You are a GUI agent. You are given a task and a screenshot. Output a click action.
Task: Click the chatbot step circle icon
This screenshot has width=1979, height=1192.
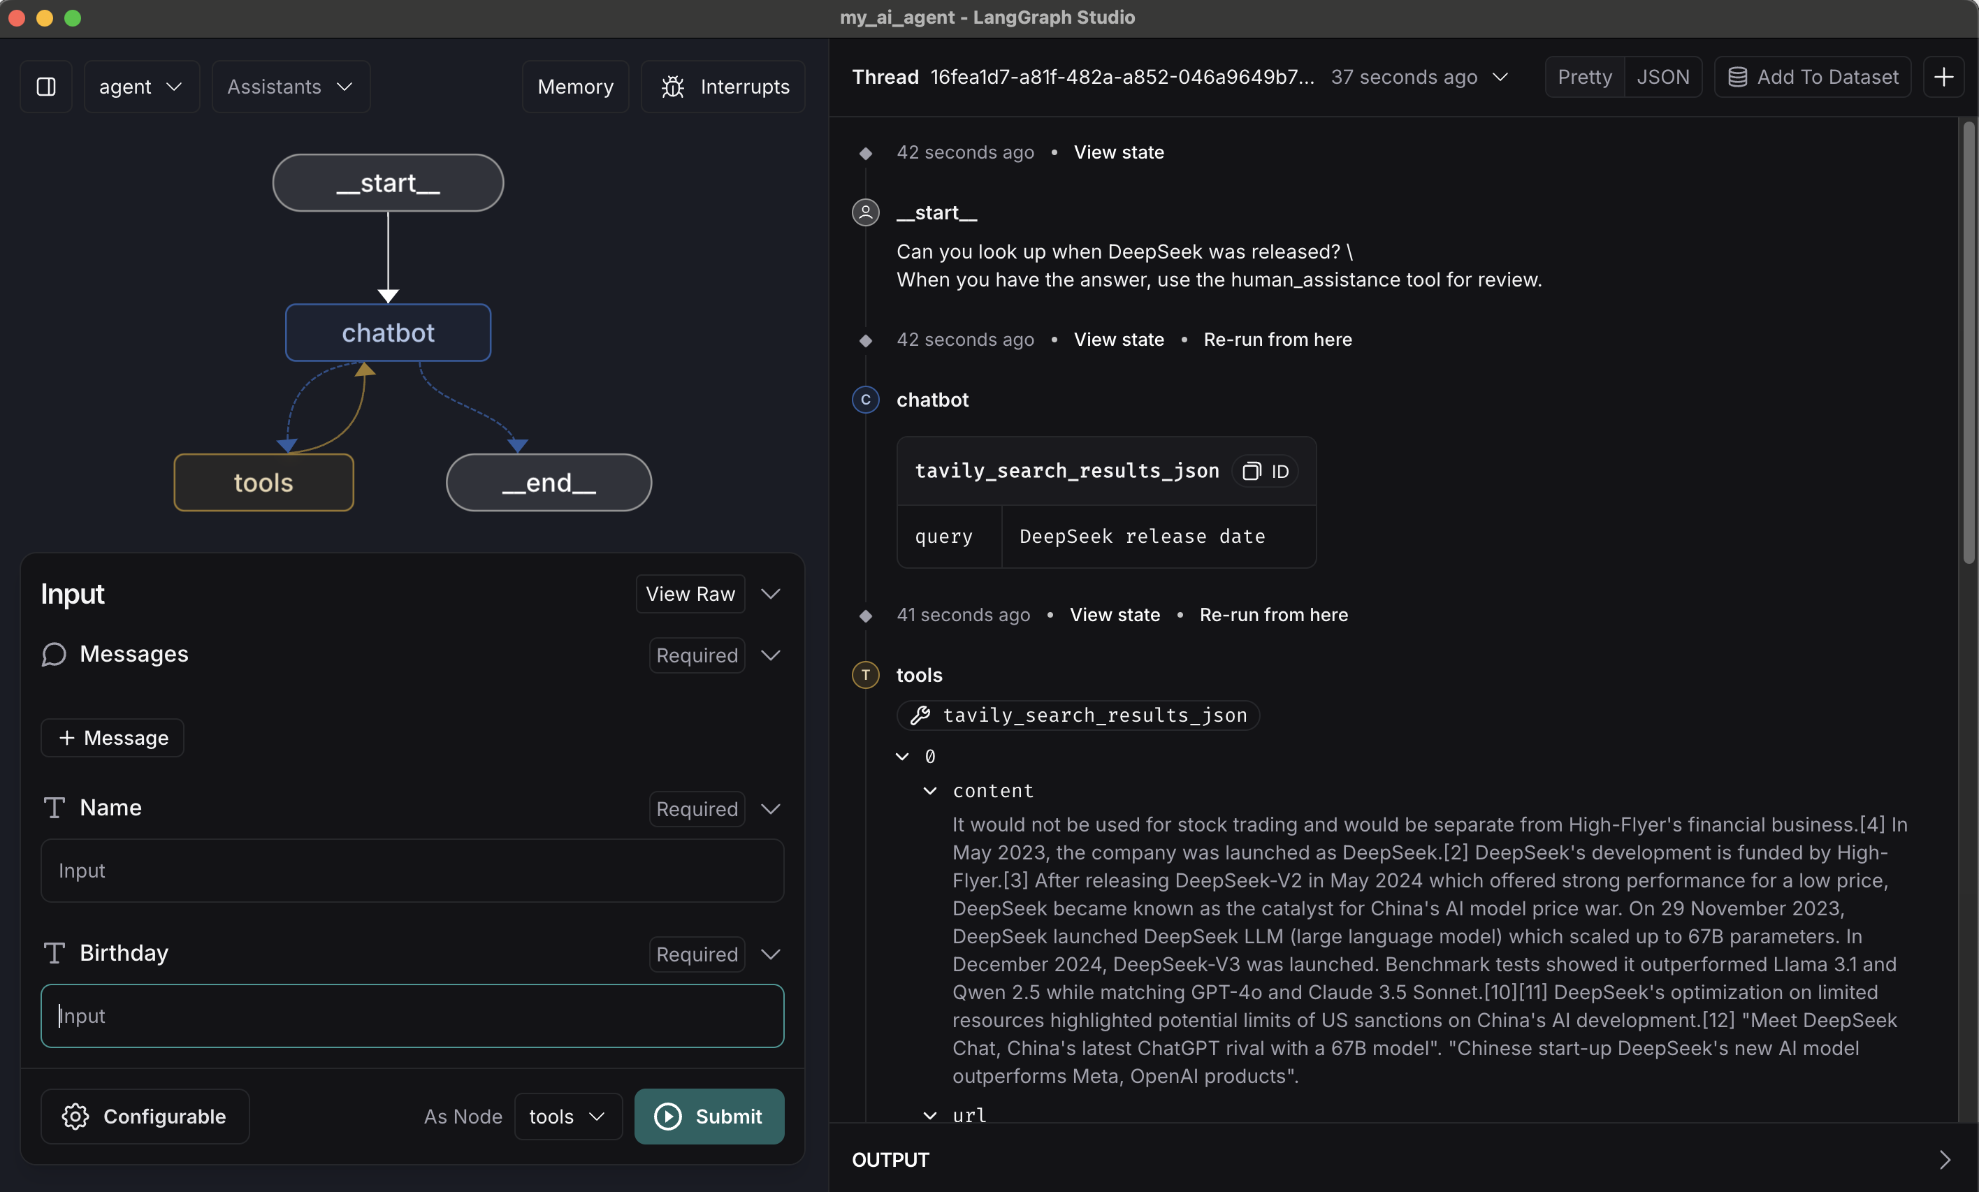tap(865, 400)
